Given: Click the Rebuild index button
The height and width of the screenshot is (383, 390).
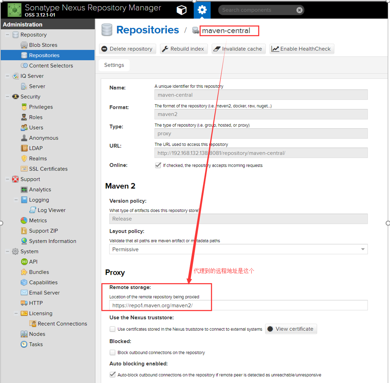Looking at the screenshot, I should (x=184, y=49).
